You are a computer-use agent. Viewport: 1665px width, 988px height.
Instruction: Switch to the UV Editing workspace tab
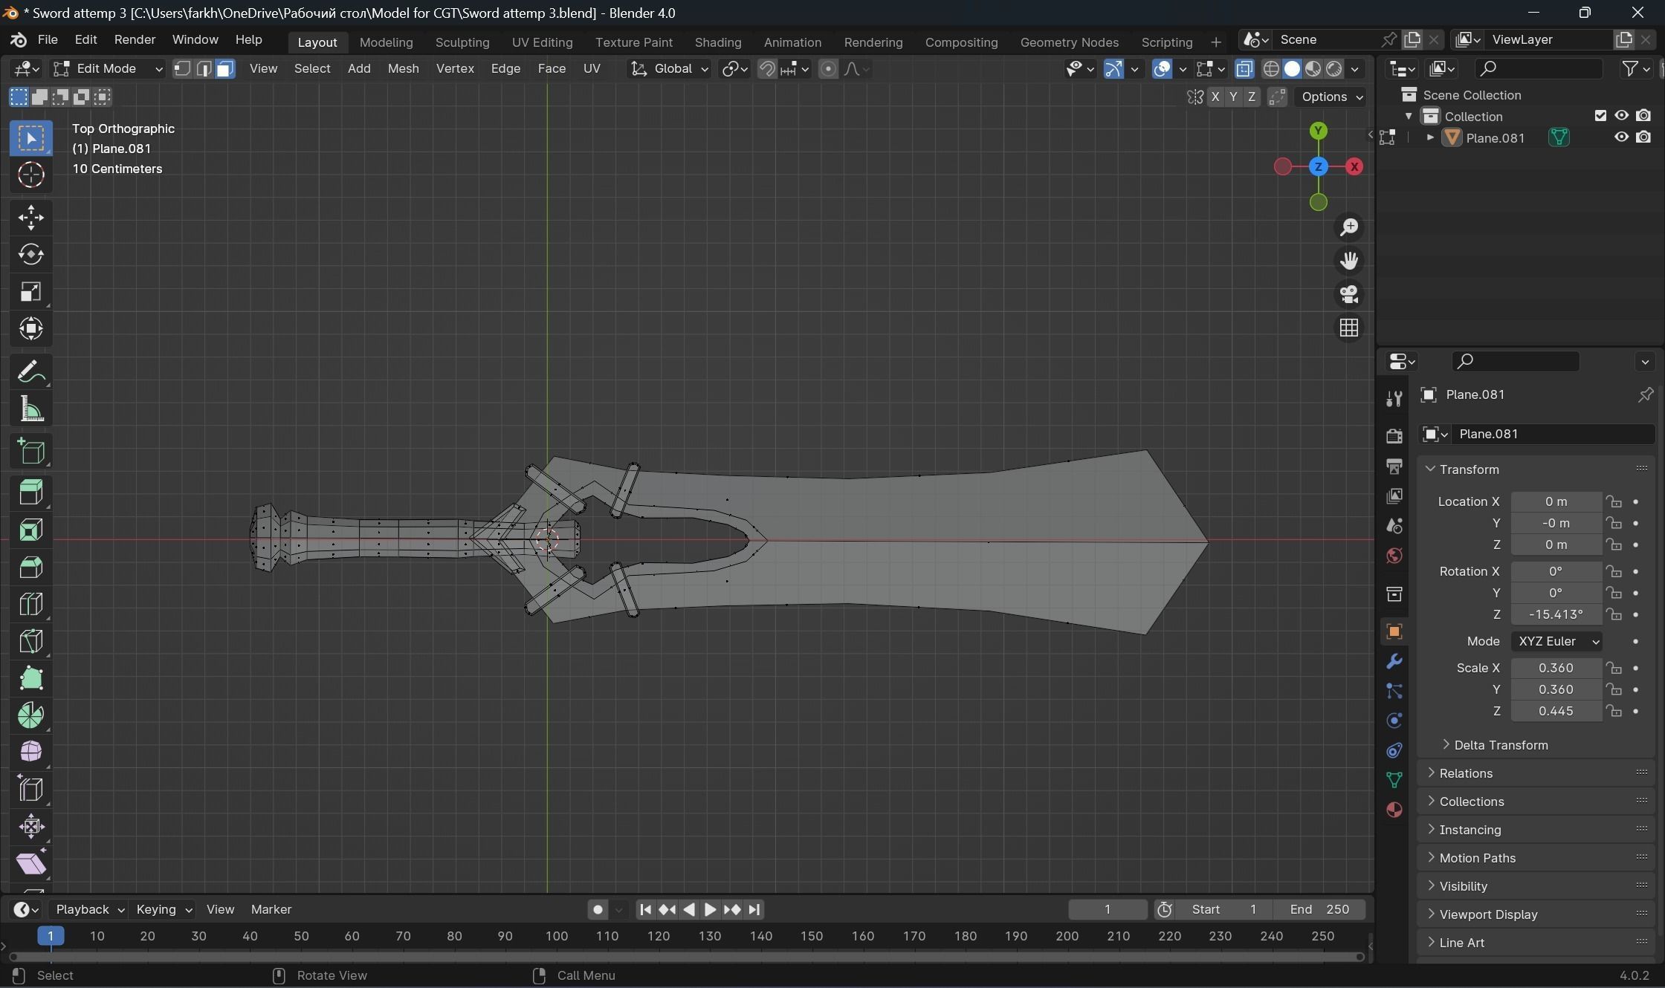point(542,42)
